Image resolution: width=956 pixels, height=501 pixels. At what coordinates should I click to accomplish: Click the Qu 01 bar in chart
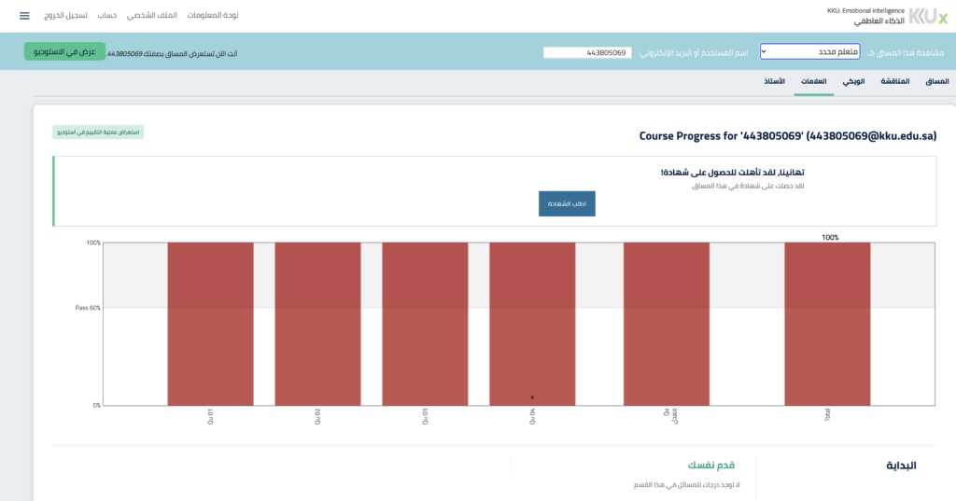tap(211, 324)
